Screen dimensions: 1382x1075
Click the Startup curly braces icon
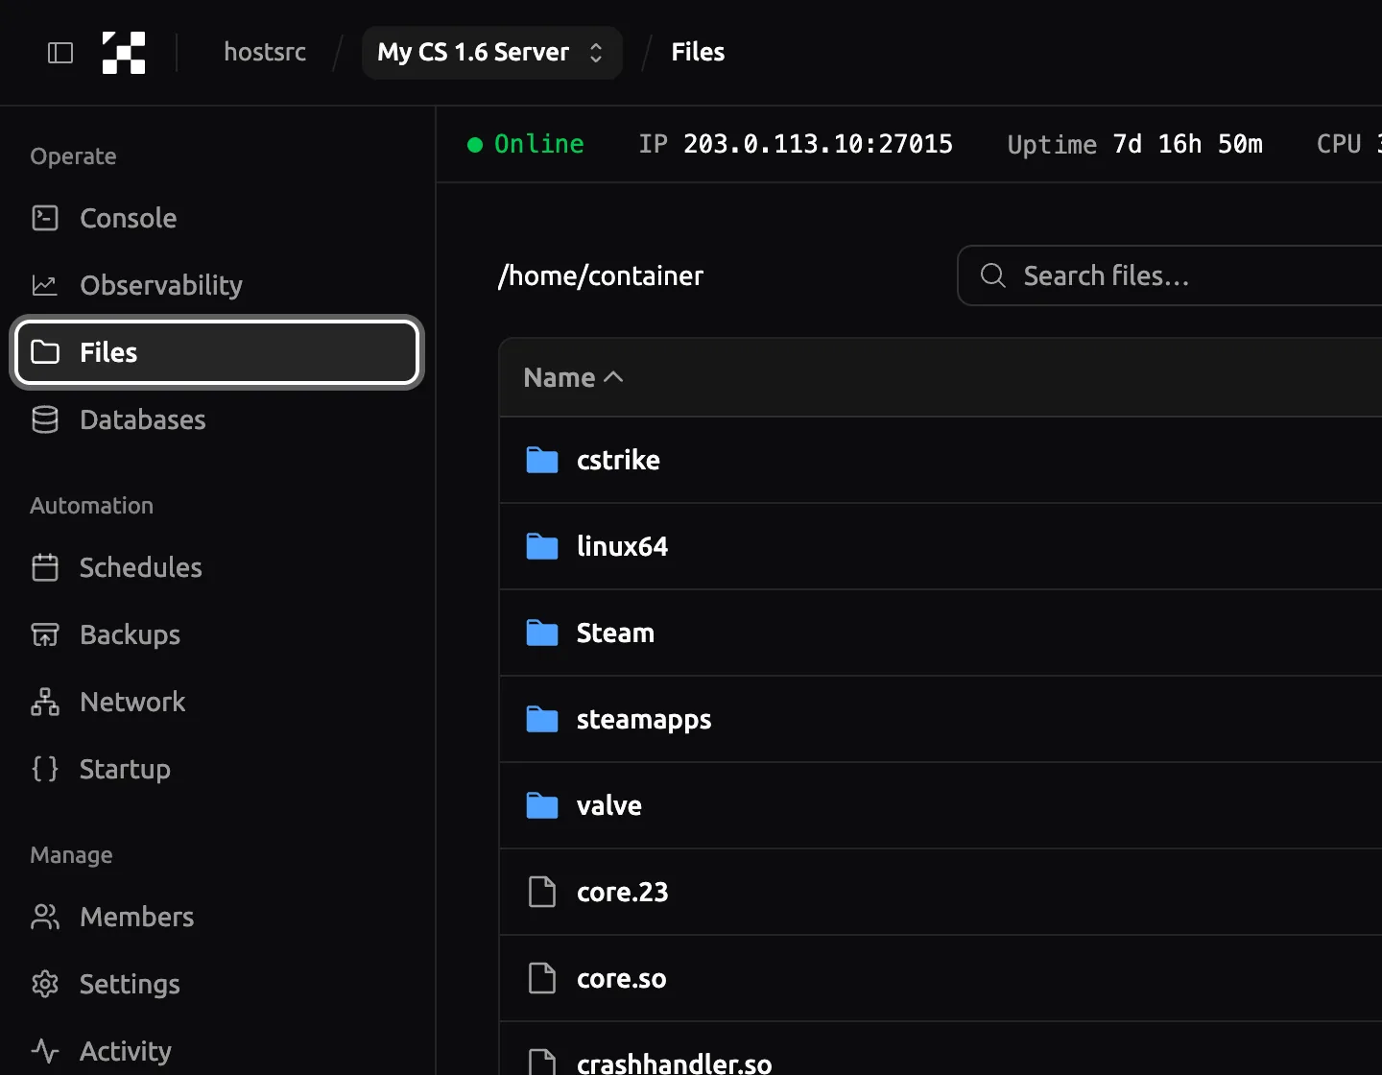(x=45, y=769)
